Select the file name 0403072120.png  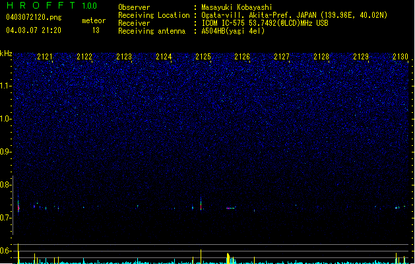(x=34, y=17)
